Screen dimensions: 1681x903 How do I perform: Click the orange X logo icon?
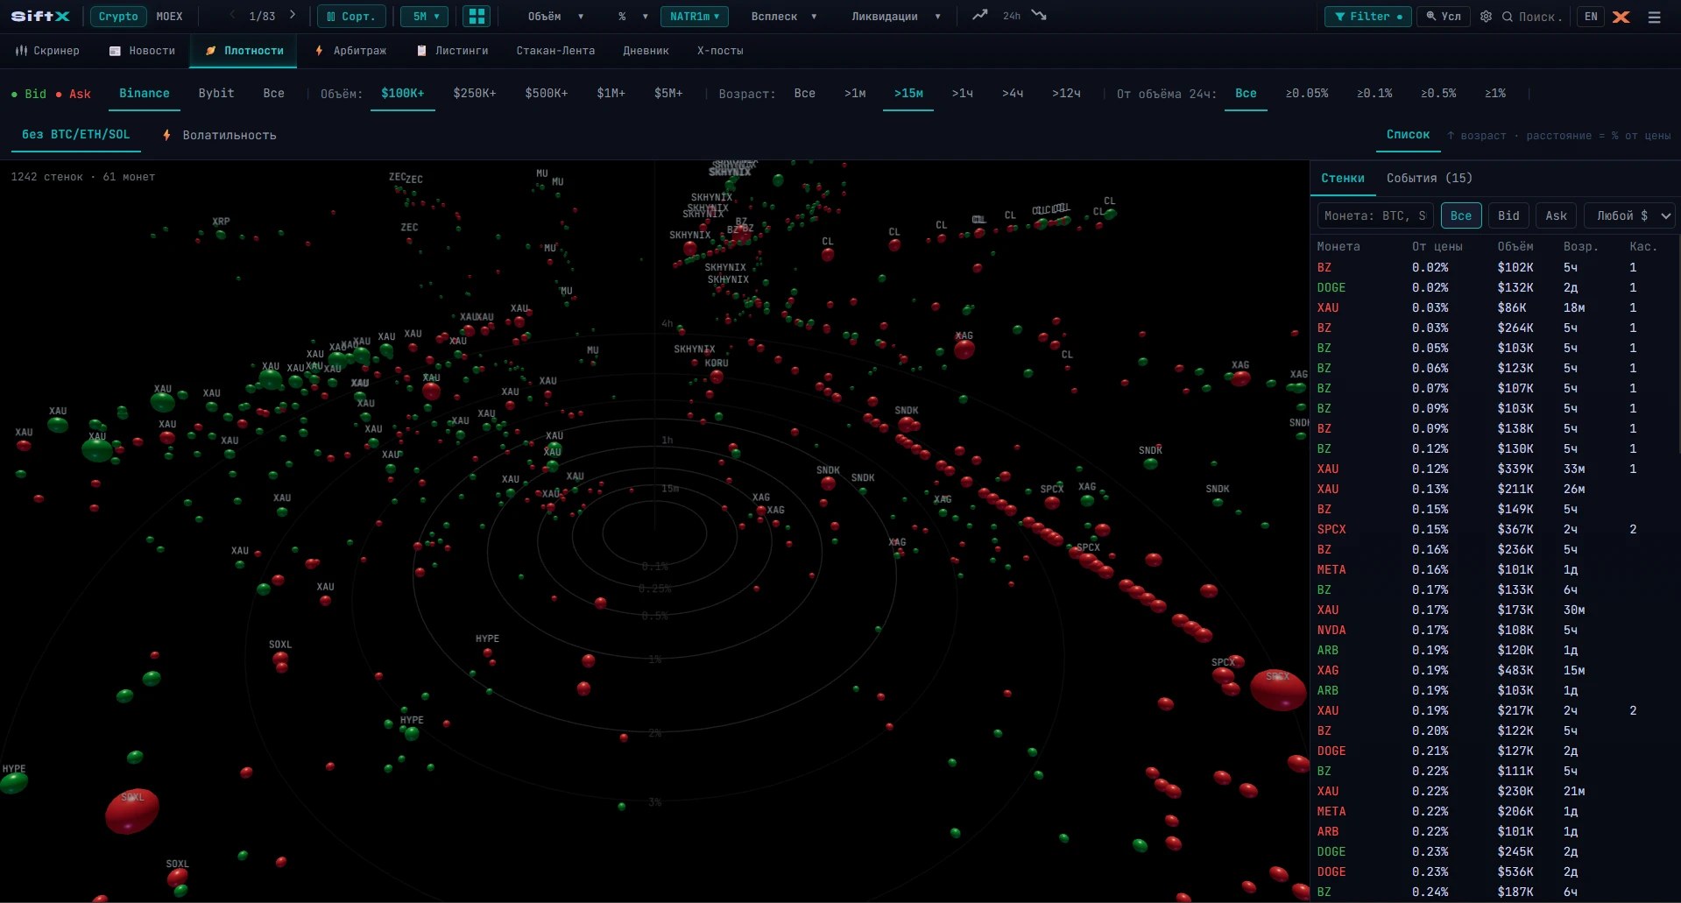[1621, 17]
